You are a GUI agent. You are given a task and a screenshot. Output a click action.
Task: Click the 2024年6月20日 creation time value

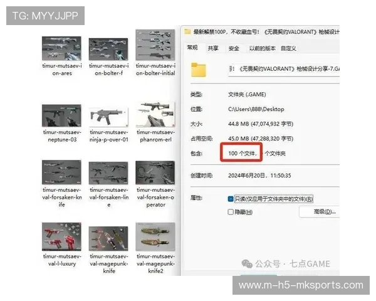tap(259, 176)
